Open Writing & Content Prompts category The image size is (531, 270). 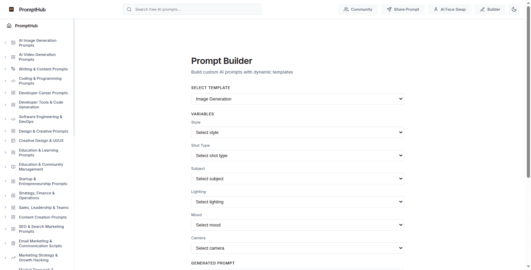point(43,69)
